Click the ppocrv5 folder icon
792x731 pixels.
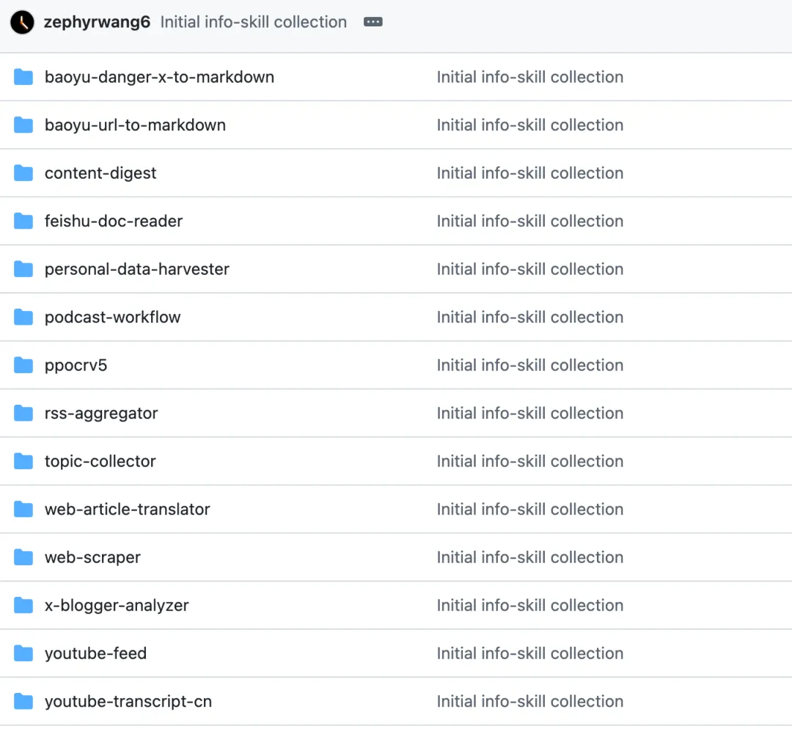click(23, 365)
